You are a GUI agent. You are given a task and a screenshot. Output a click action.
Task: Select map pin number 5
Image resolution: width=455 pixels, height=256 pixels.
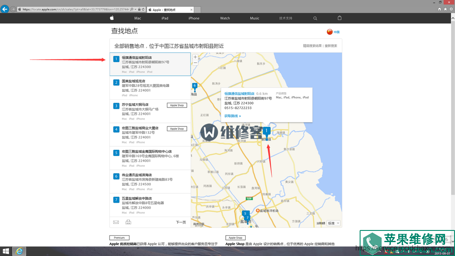tap(245, 214)
